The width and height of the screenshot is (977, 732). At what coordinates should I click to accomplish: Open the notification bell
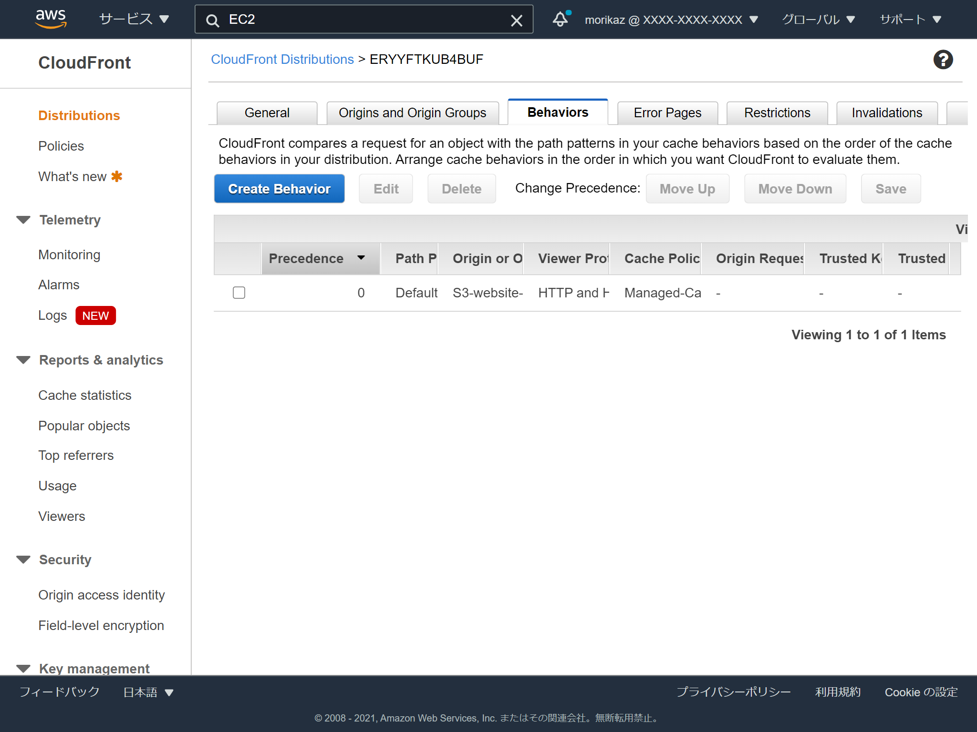pyautogui.click(x=560, y=19)
